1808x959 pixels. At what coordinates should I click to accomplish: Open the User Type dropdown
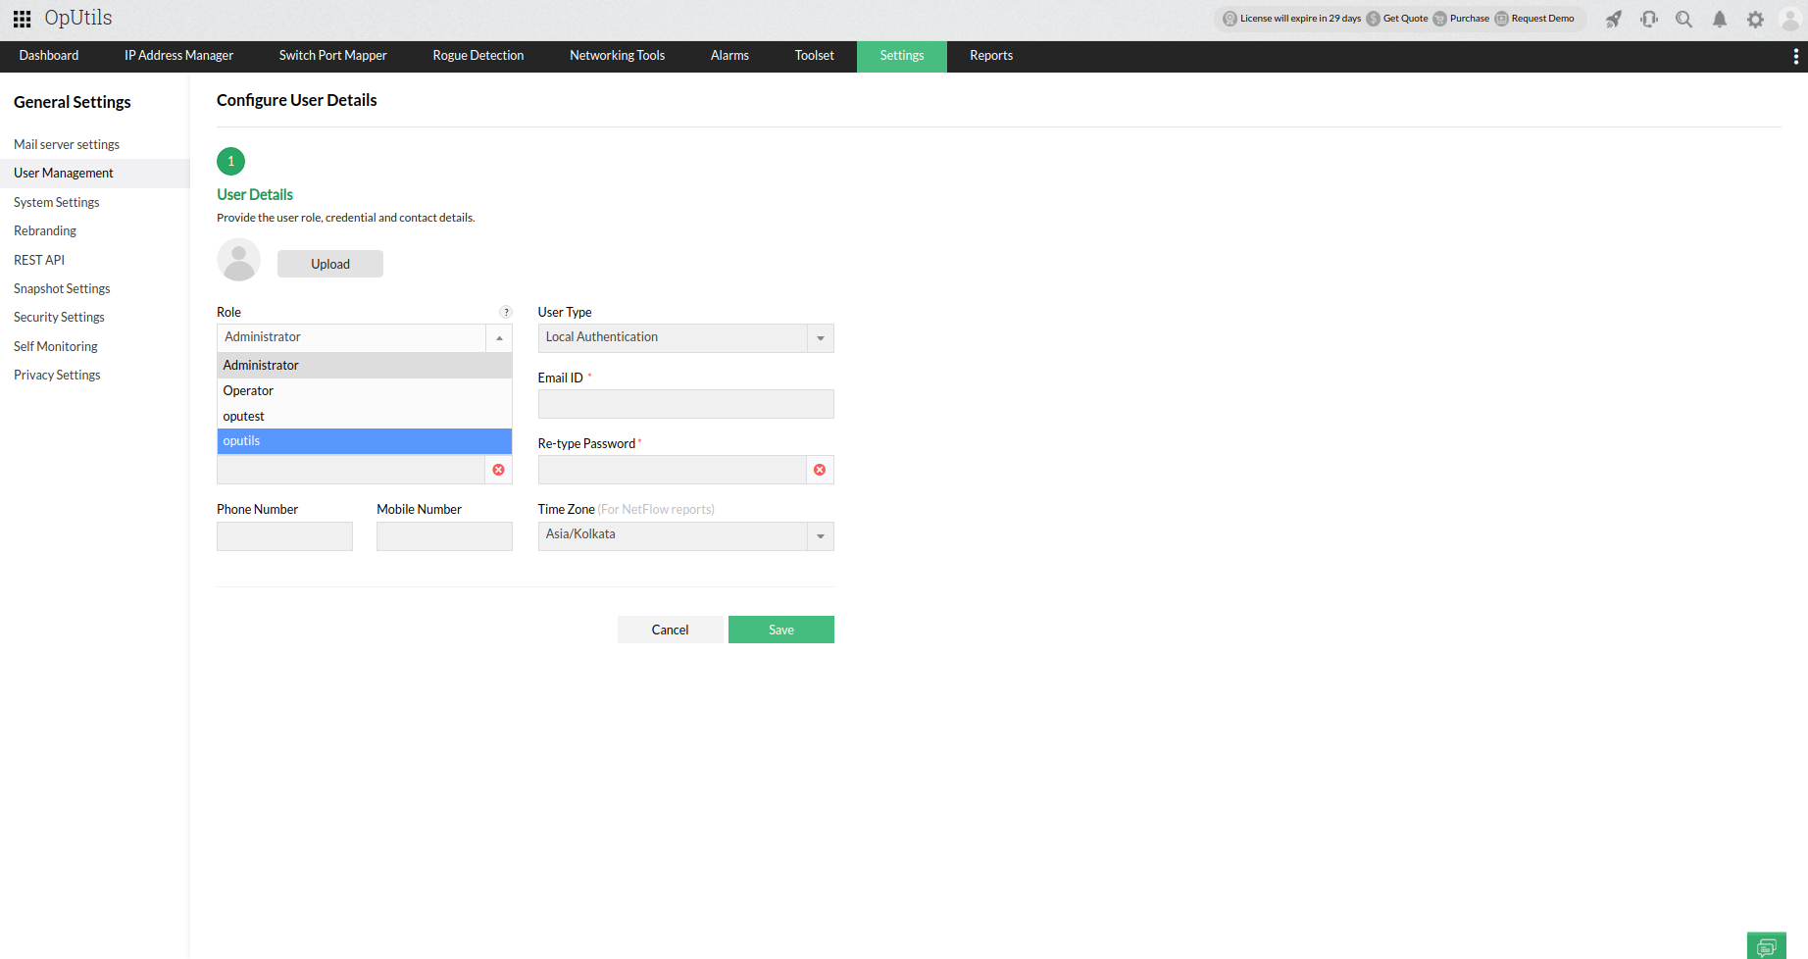tap(685, 338)
